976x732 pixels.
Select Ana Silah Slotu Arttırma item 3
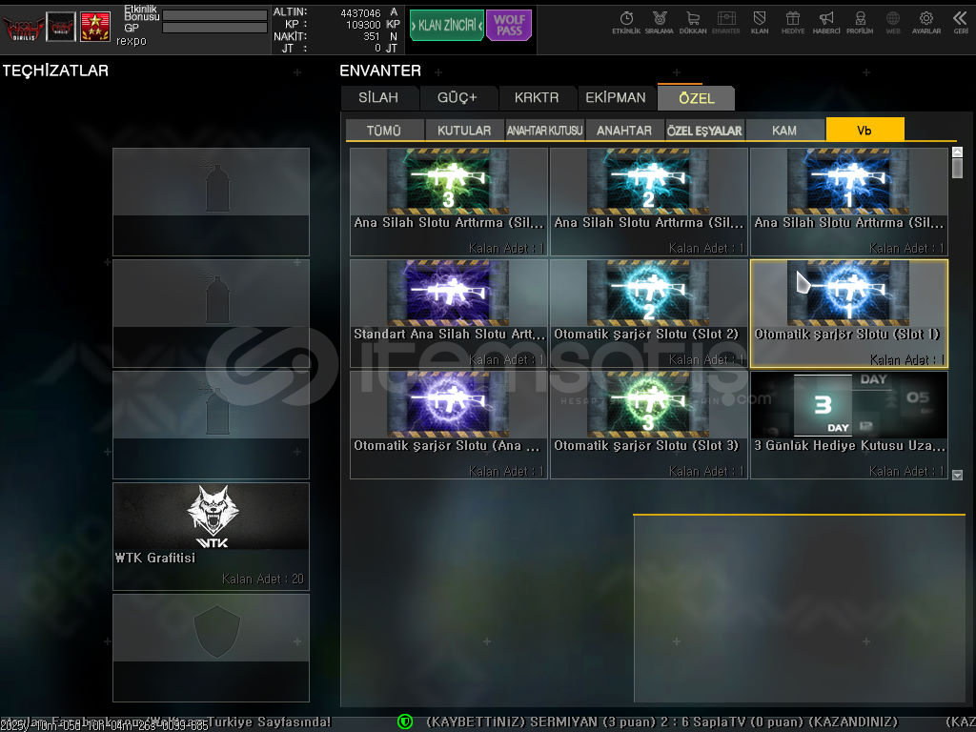point(449,202)
